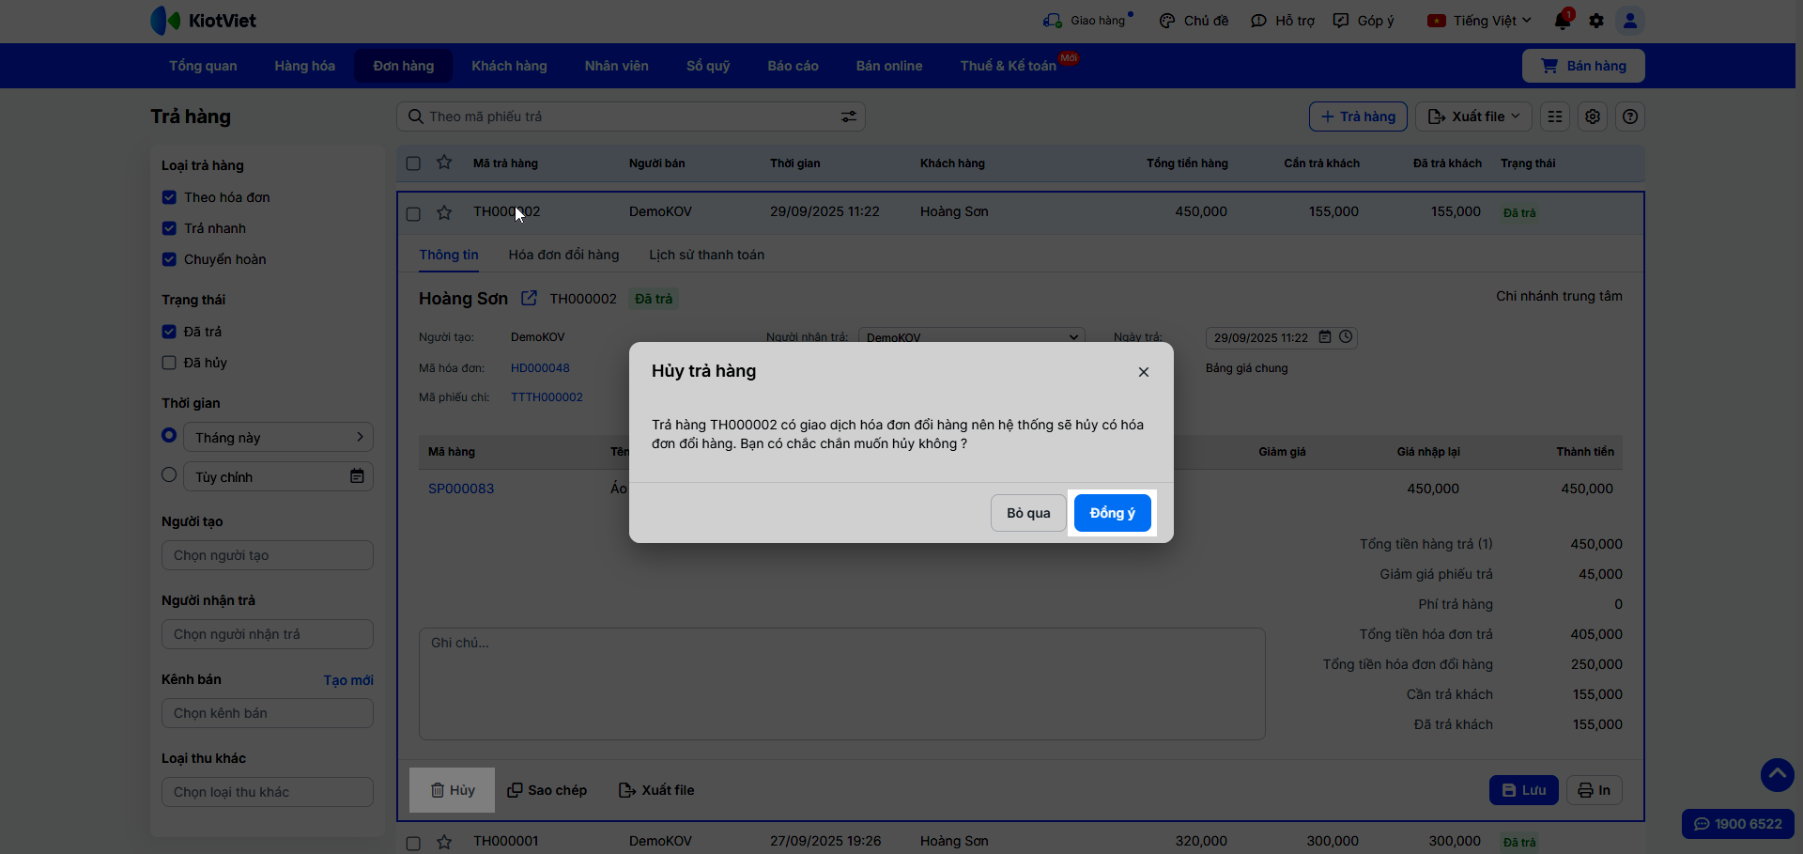Open product link SP000083

click(461, 489)
